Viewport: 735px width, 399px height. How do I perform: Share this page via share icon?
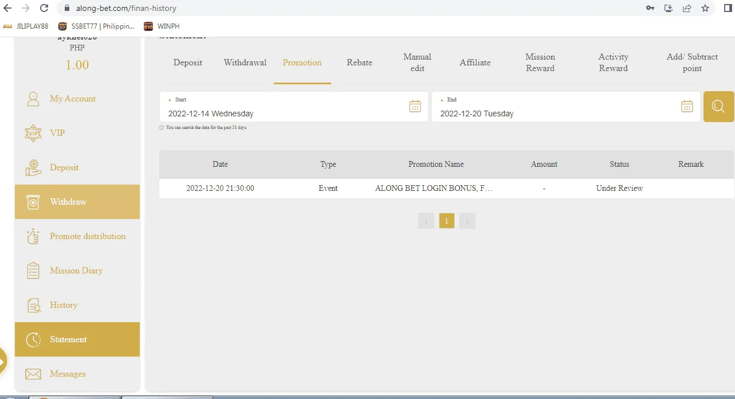686,8
